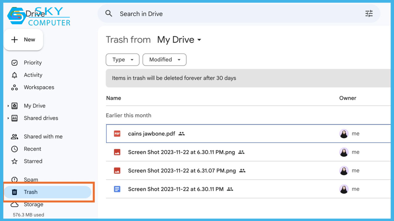Click the magnifying glass search icon
Image resolution: width=394 pixels, height=221 pixels.
109,14
